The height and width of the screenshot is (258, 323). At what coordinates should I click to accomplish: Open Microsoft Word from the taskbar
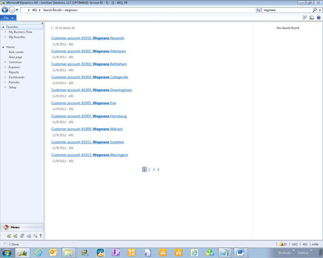pos(241,253)
